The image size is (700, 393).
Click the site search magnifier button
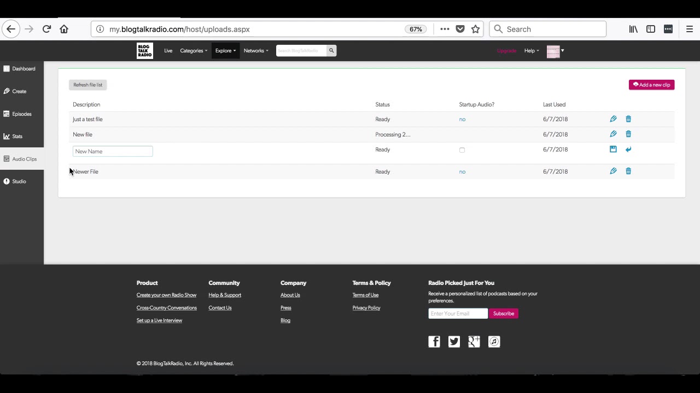point(331,51)
